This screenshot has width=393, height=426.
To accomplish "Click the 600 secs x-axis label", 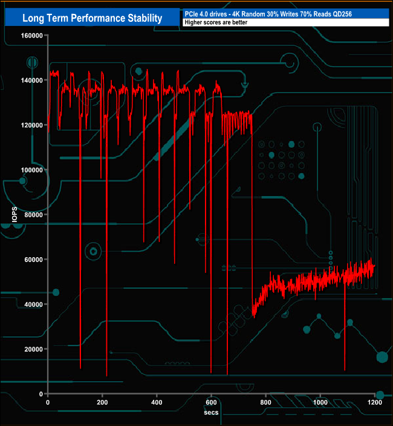I will tap(211, 402).
